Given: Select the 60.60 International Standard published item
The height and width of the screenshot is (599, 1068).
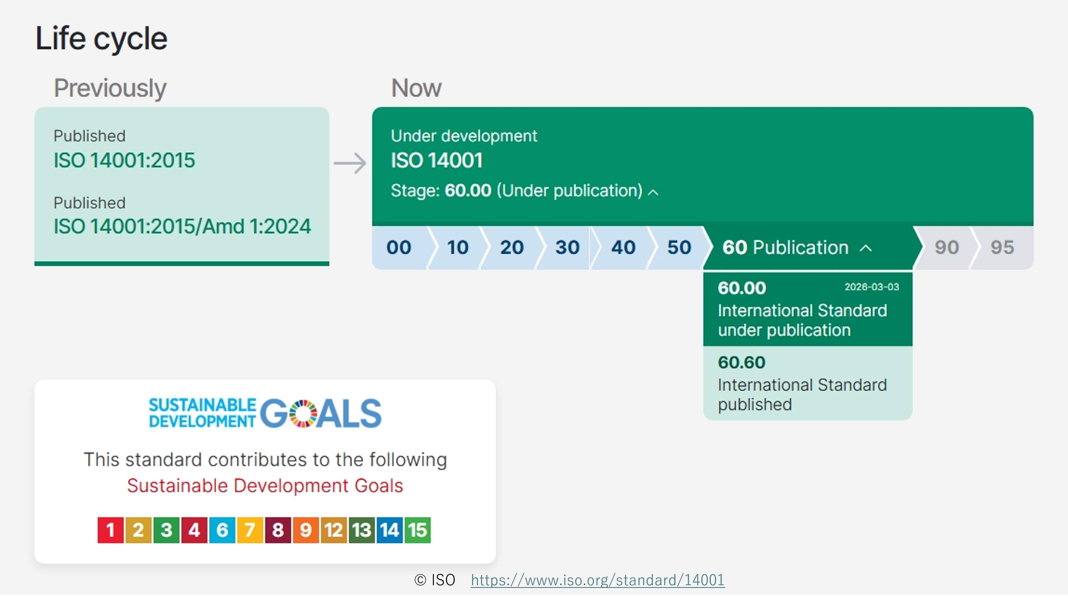Looking at the screenshot, I should (807, 383).
